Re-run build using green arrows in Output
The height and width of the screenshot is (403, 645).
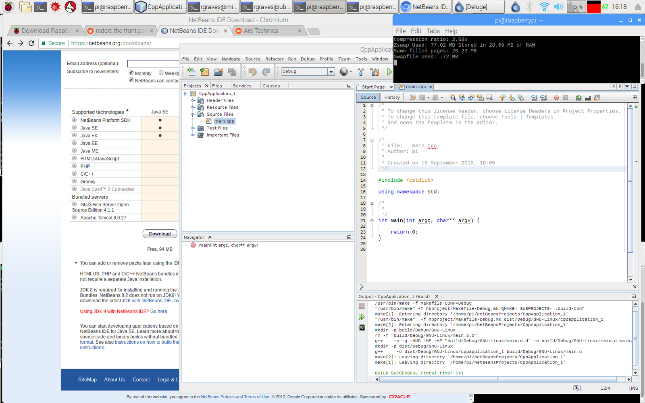click(x=362, y=317)
